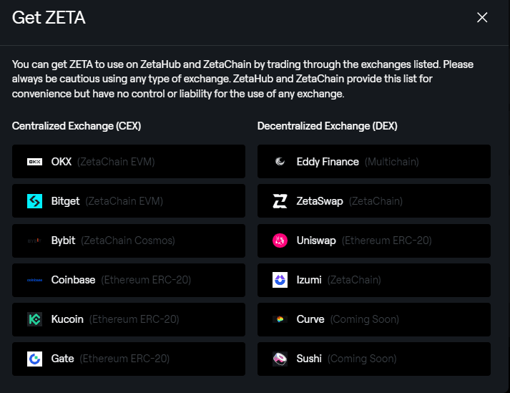
Task: Click the (Multichain) label
Action: pyautogui.click(x=392, y=162)
